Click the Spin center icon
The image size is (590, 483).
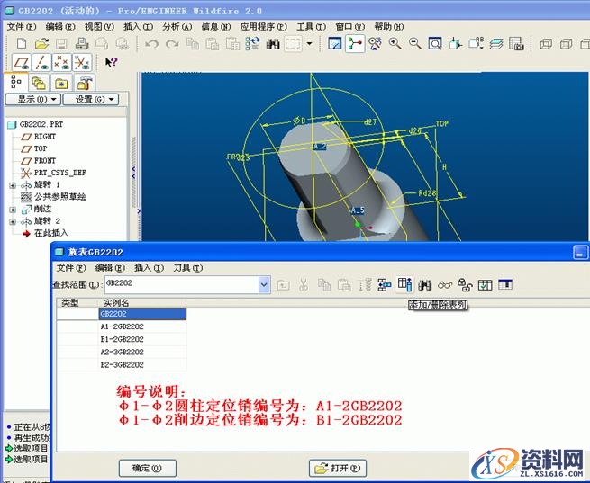click(355, 44)
